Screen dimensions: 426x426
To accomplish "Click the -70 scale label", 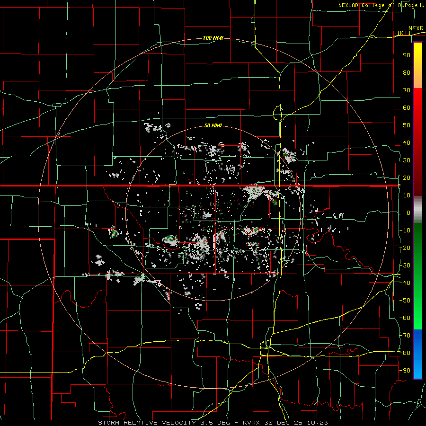I will point(405,336).
